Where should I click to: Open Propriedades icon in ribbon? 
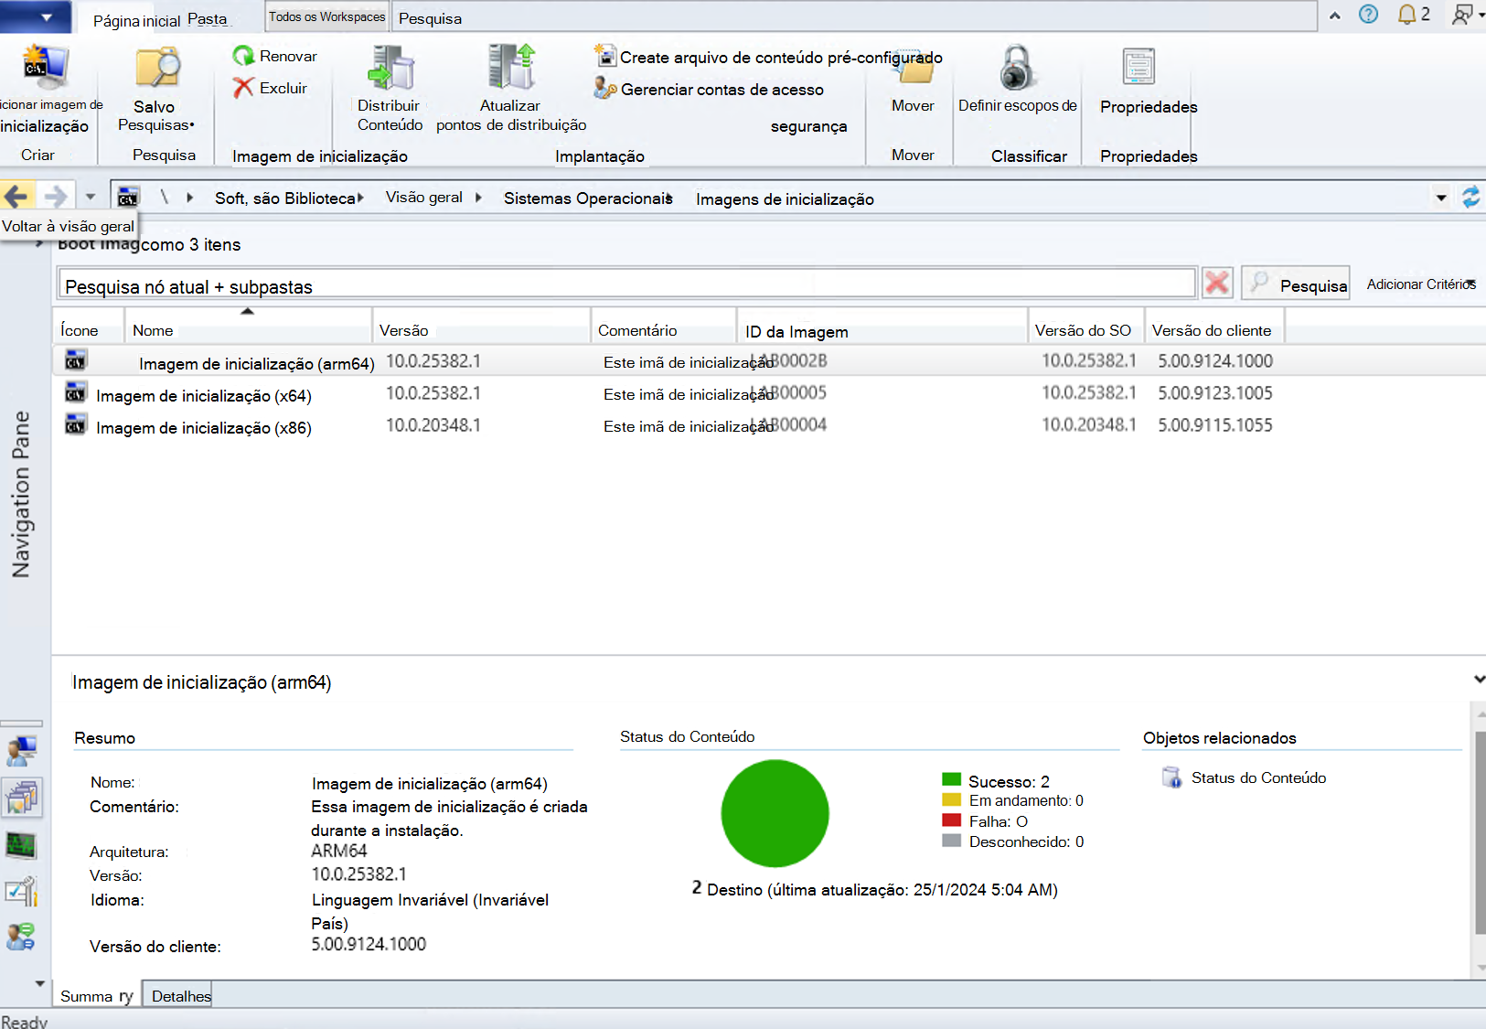[1139, 68]
